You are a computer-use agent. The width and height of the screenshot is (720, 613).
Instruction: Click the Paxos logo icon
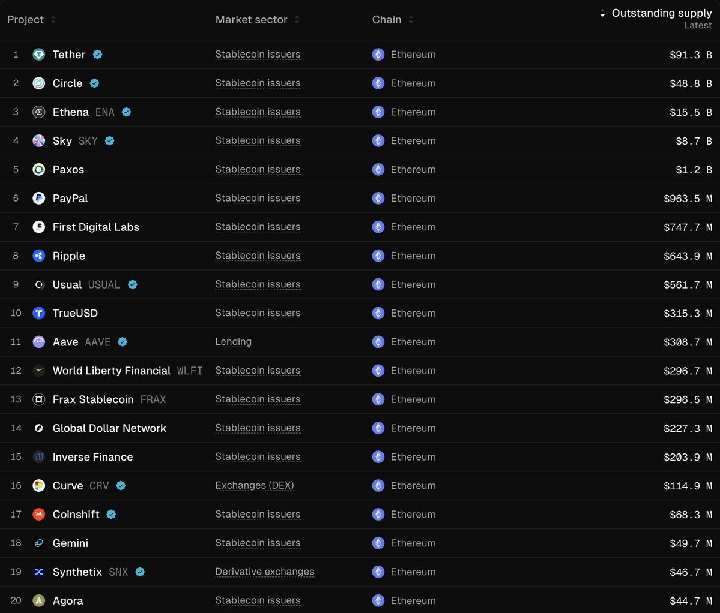39,170
